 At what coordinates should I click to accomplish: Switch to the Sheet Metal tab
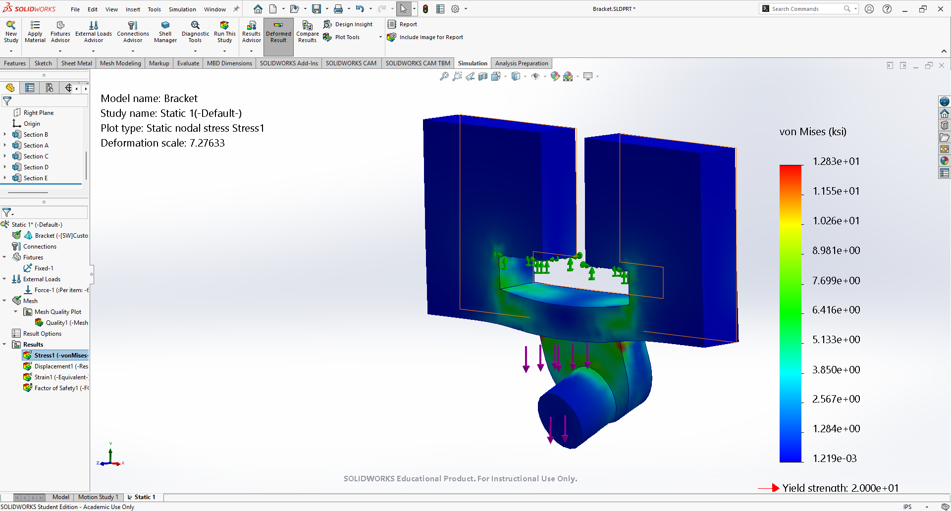click(x=77, y=63)
